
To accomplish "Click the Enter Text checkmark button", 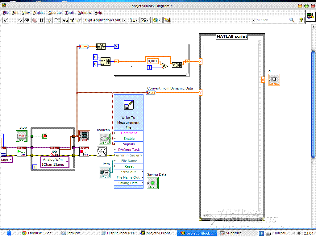I will click(x=6, y=20).
